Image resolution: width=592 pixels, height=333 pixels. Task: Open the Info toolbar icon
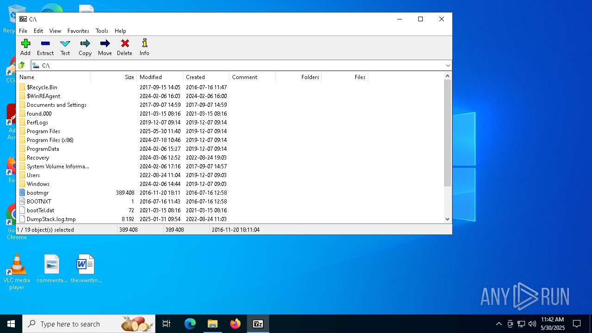click(x=144, y=47)
